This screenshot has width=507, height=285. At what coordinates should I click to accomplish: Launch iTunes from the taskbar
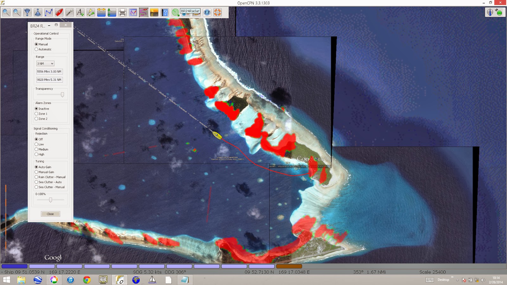[70, 280]
